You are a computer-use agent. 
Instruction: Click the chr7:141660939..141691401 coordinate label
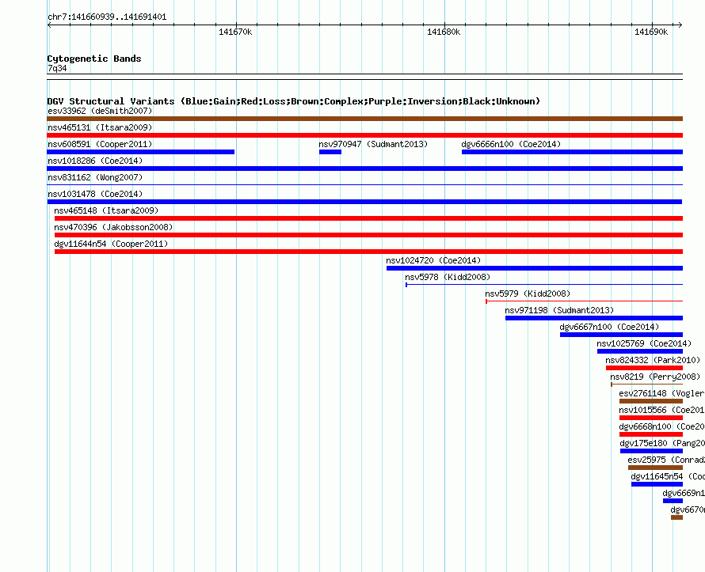click(107, 17)
